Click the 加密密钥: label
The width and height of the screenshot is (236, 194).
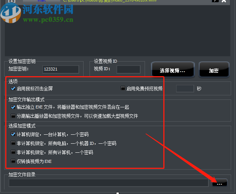click(x=18, y=69)
